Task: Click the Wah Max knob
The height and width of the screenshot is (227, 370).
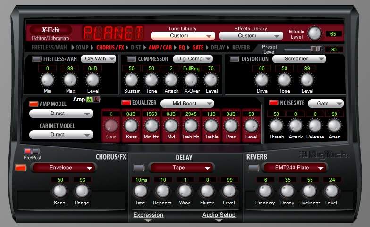Action: coord(70,80)
